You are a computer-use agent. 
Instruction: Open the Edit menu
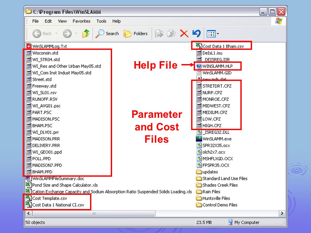(48, 21)
